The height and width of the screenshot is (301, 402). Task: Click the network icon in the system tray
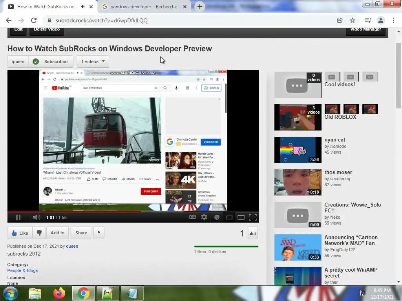(362, 293)
